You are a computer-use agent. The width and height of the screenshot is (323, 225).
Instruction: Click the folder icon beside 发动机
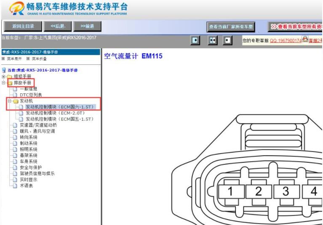click(x=16, y=101)
